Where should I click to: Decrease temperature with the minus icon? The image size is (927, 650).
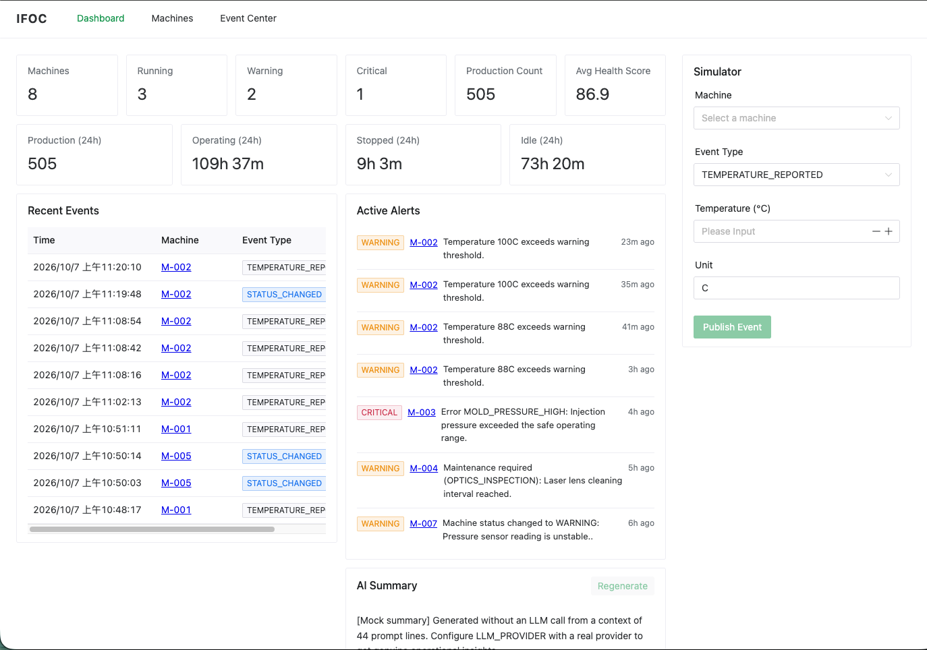coord(876,231)
